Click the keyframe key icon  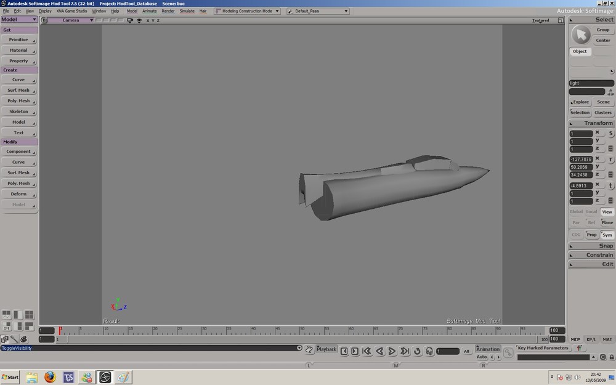pos(508,352)
